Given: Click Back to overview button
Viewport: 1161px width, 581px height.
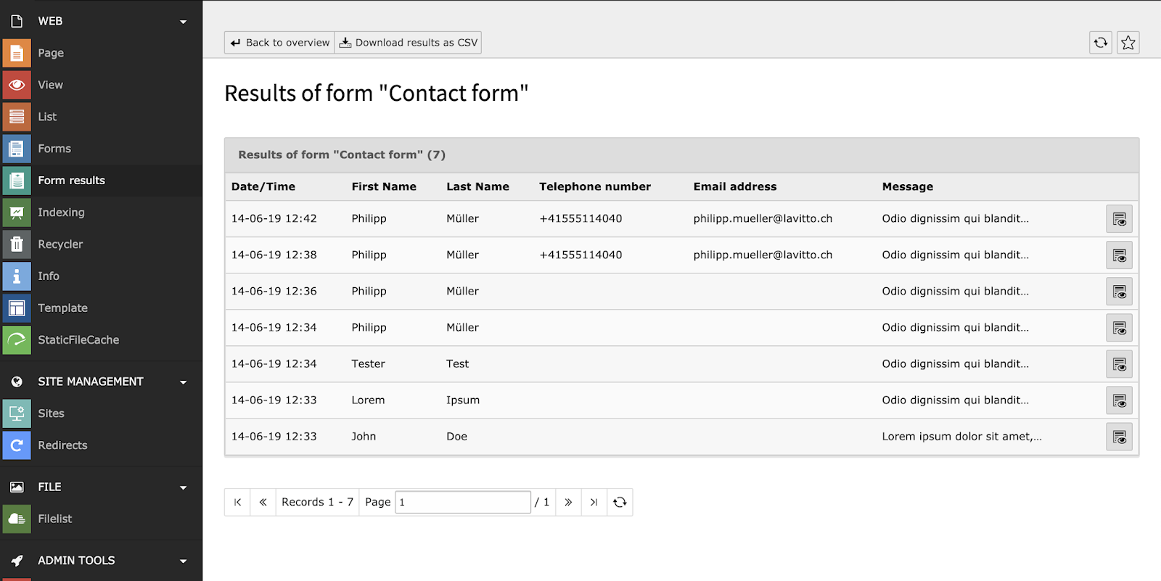Looking at the screenshot, I should [x=279, y=43].
